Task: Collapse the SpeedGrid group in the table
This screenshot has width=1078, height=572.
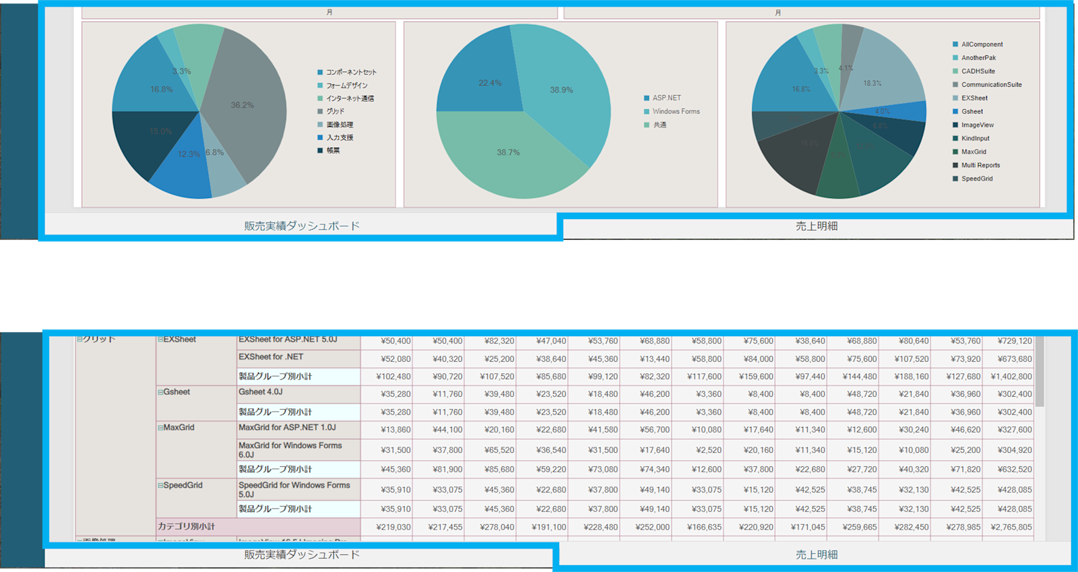Action: tap(160, 486)
